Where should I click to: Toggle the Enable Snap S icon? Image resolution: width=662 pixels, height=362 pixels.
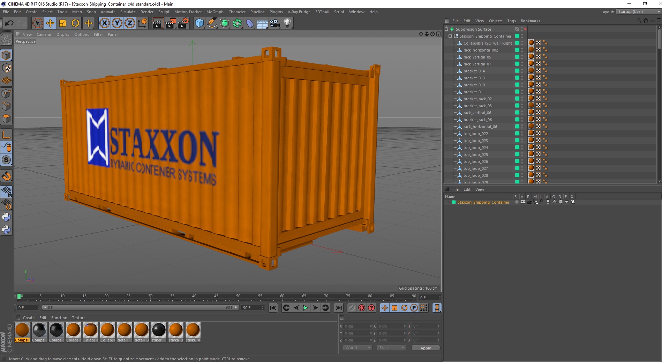pyautogui.click(x=6, y=160)
